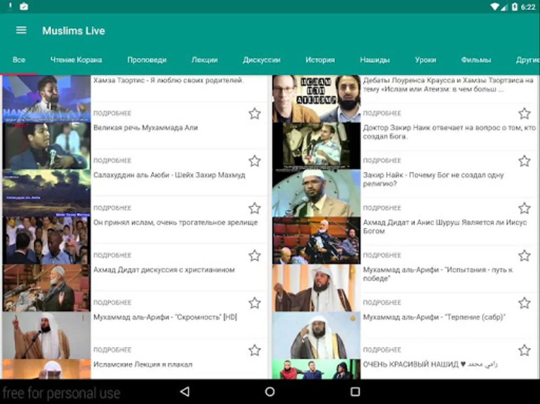This screenshot has height=404, width=540.
Task: Star 'Испытания - путь к победе' video
Action: click(524, 303)
